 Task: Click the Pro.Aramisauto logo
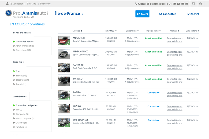(27, 14)
